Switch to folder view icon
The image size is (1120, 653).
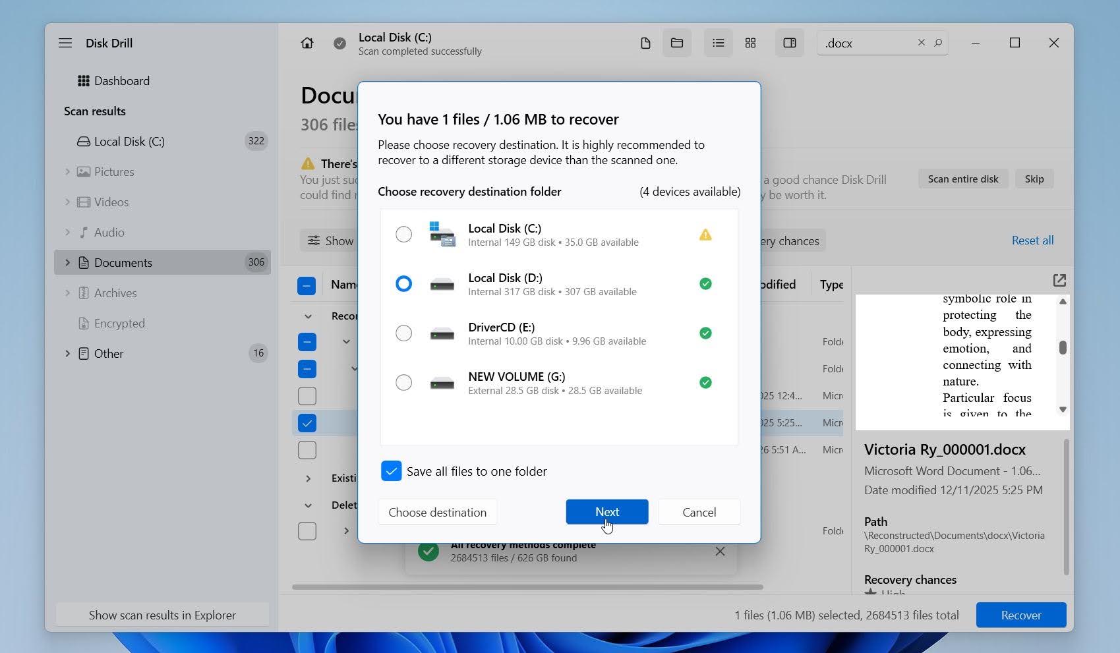(x=677, y=43)
